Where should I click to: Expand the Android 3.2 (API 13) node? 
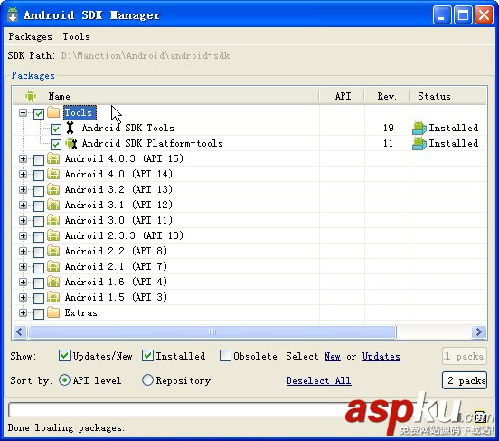pyautogui.click(x=23, y=190)
